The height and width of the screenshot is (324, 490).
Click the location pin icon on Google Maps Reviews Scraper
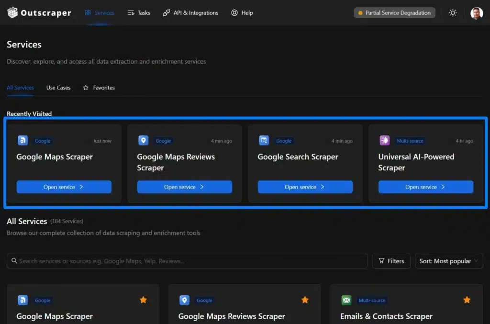[x=143, y=140]
